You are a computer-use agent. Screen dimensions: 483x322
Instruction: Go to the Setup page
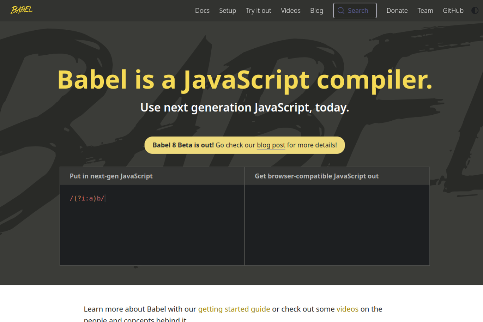(228, 11)
